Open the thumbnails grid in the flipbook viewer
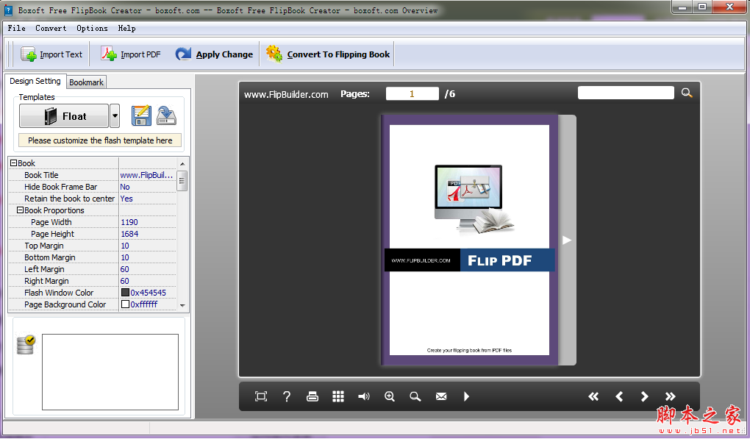750x439 pixels. click(338, 396)
